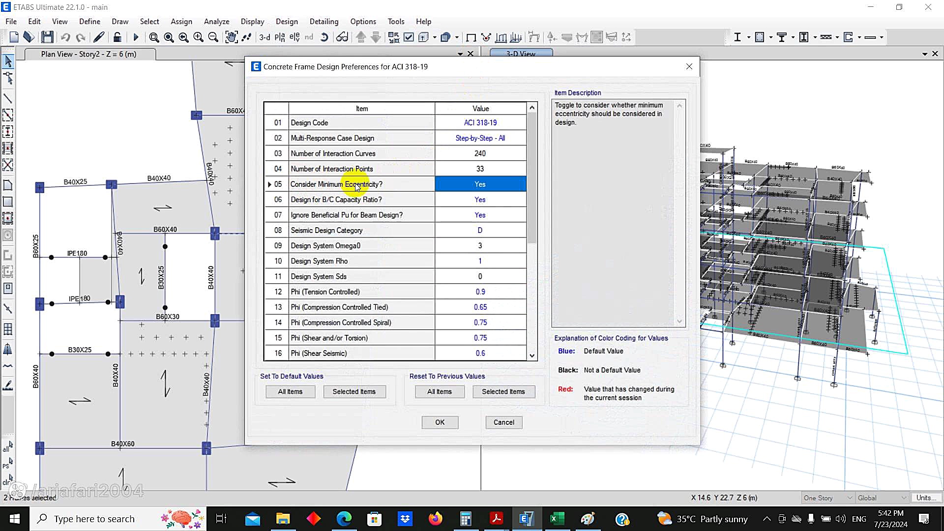Click All Items under Reset To Previous Values
944x531 pixels.
[440, 392]
